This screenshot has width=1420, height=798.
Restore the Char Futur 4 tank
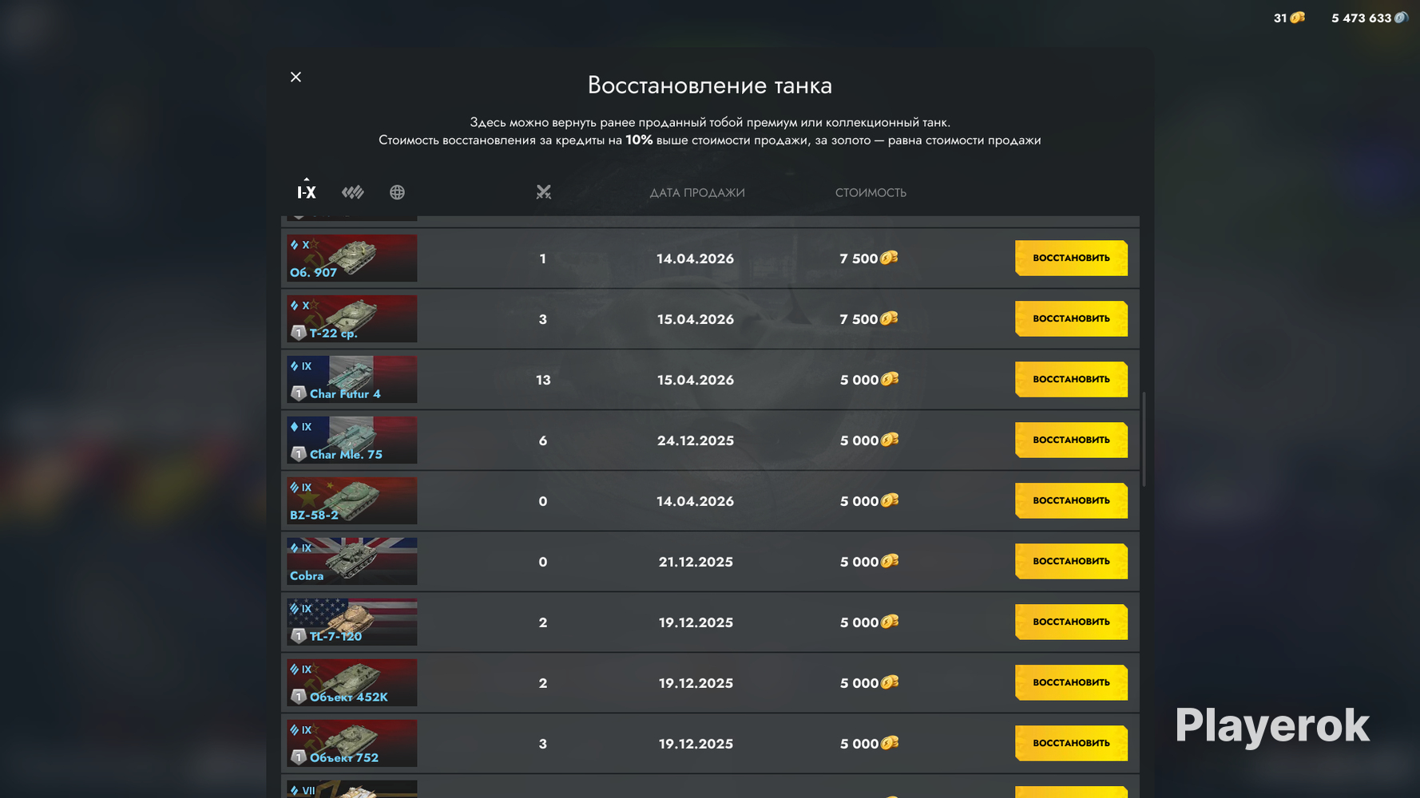click(x=1071, y=379)
